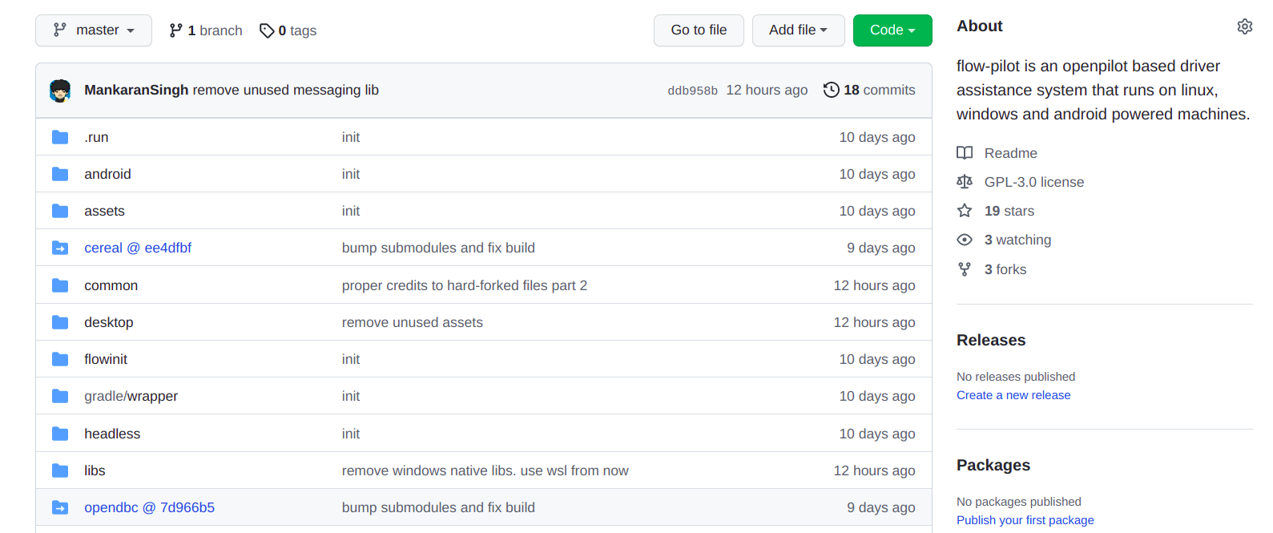Click the About settings gear icon

[1244, 26]
